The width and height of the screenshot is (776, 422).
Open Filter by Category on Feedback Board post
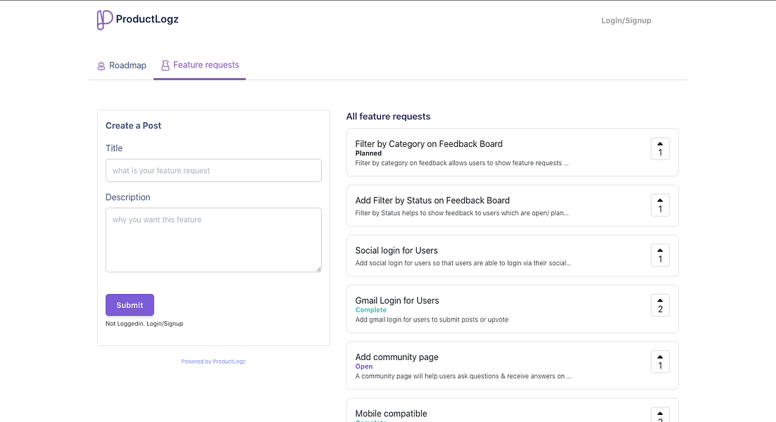429,144
